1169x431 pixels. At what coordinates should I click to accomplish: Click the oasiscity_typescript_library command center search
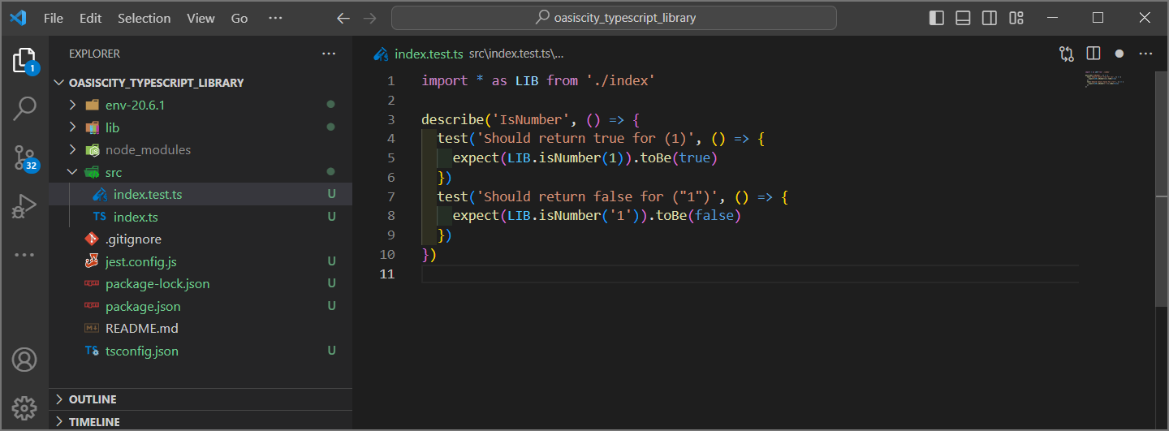pyautogui.click(x=614, y=18)
